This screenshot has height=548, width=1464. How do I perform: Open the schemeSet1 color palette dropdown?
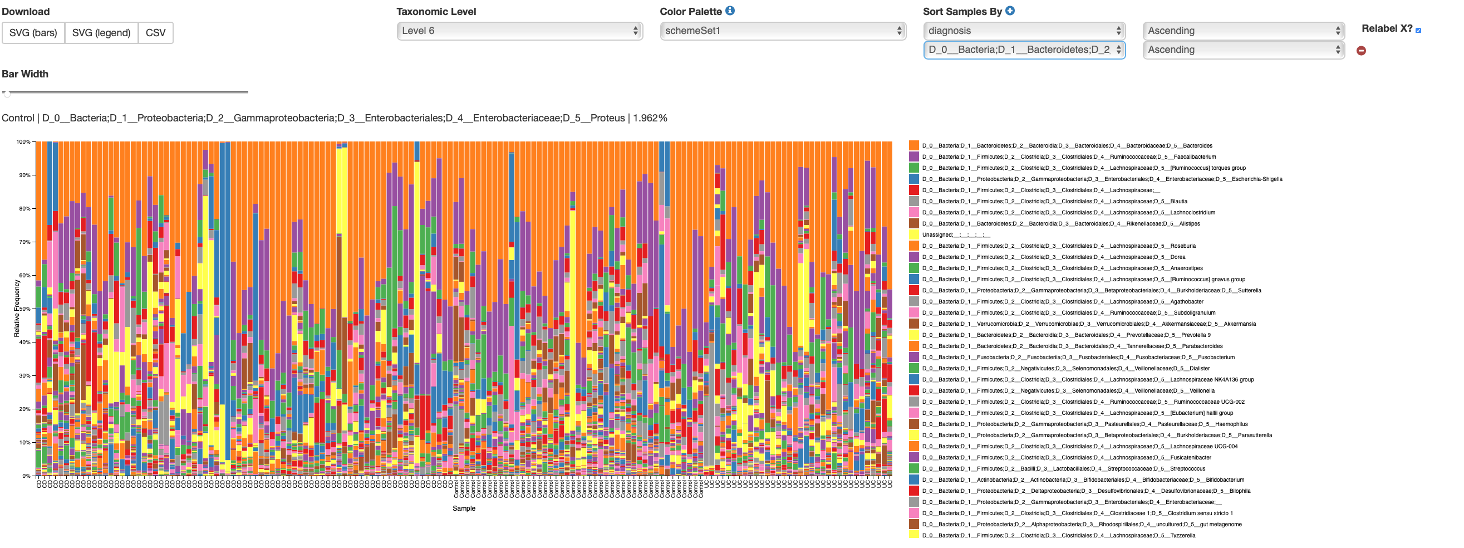pyautogui.click(x=783, y=31)
